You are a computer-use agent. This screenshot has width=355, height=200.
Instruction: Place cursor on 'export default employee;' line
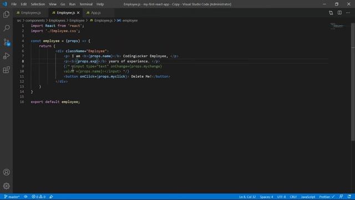(55, 102)
